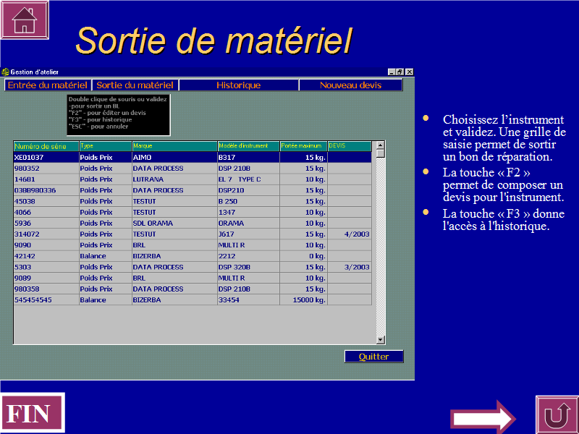The image size is (579, 434).
Task: Minimize the Gestion d'atelier window
Action: point(392,72)
